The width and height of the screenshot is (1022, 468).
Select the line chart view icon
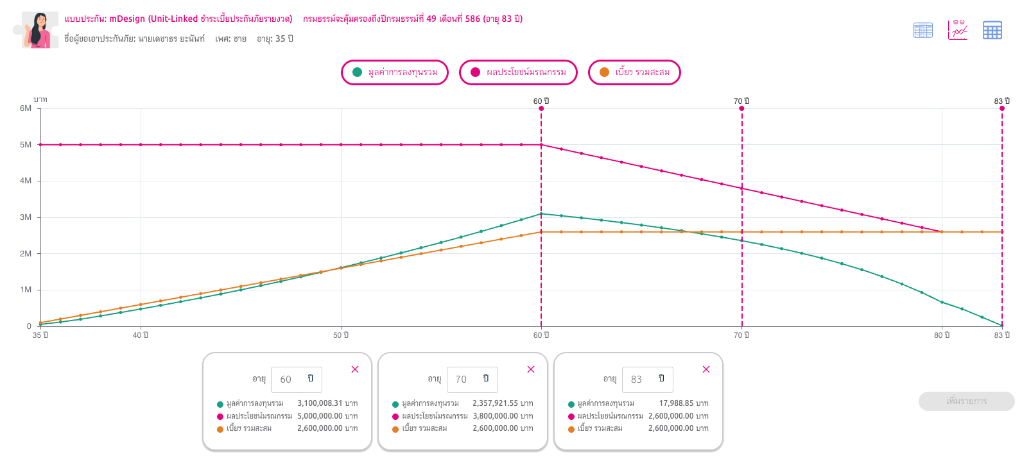957,30
